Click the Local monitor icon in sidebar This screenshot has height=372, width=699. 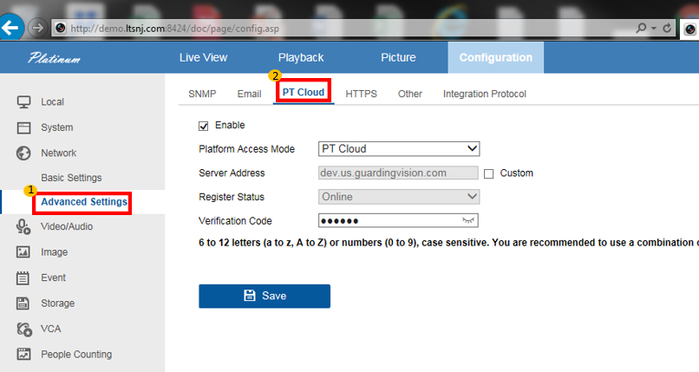coord(24,102)
